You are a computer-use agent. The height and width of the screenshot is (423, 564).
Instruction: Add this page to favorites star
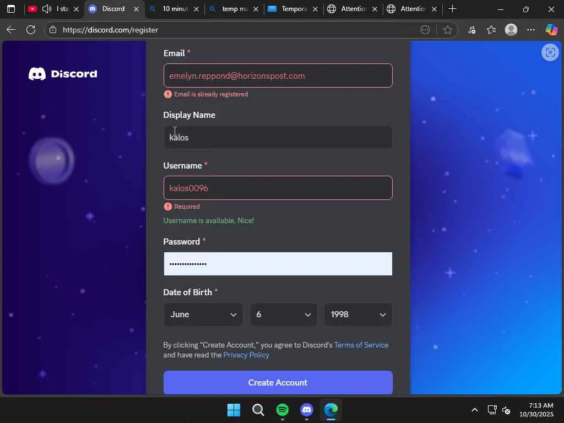click(x=447, y=30)
